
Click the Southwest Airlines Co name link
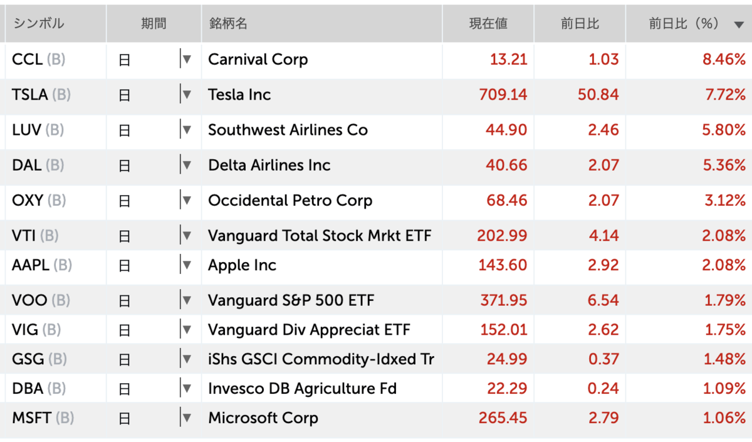(x=287, y=130)
